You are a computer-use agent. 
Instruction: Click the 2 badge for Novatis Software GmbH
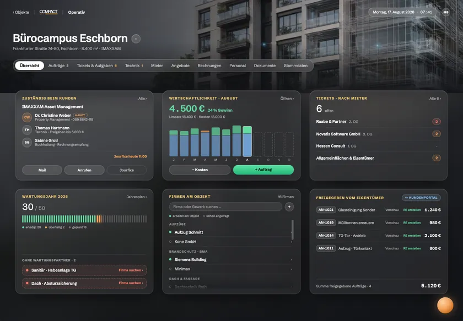tap(437, 134)
